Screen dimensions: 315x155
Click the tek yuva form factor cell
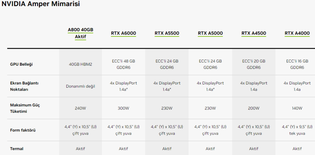[x=297, y=133]
